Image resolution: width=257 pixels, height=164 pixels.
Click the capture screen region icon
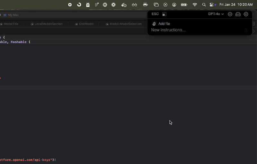tap(164, 14)
